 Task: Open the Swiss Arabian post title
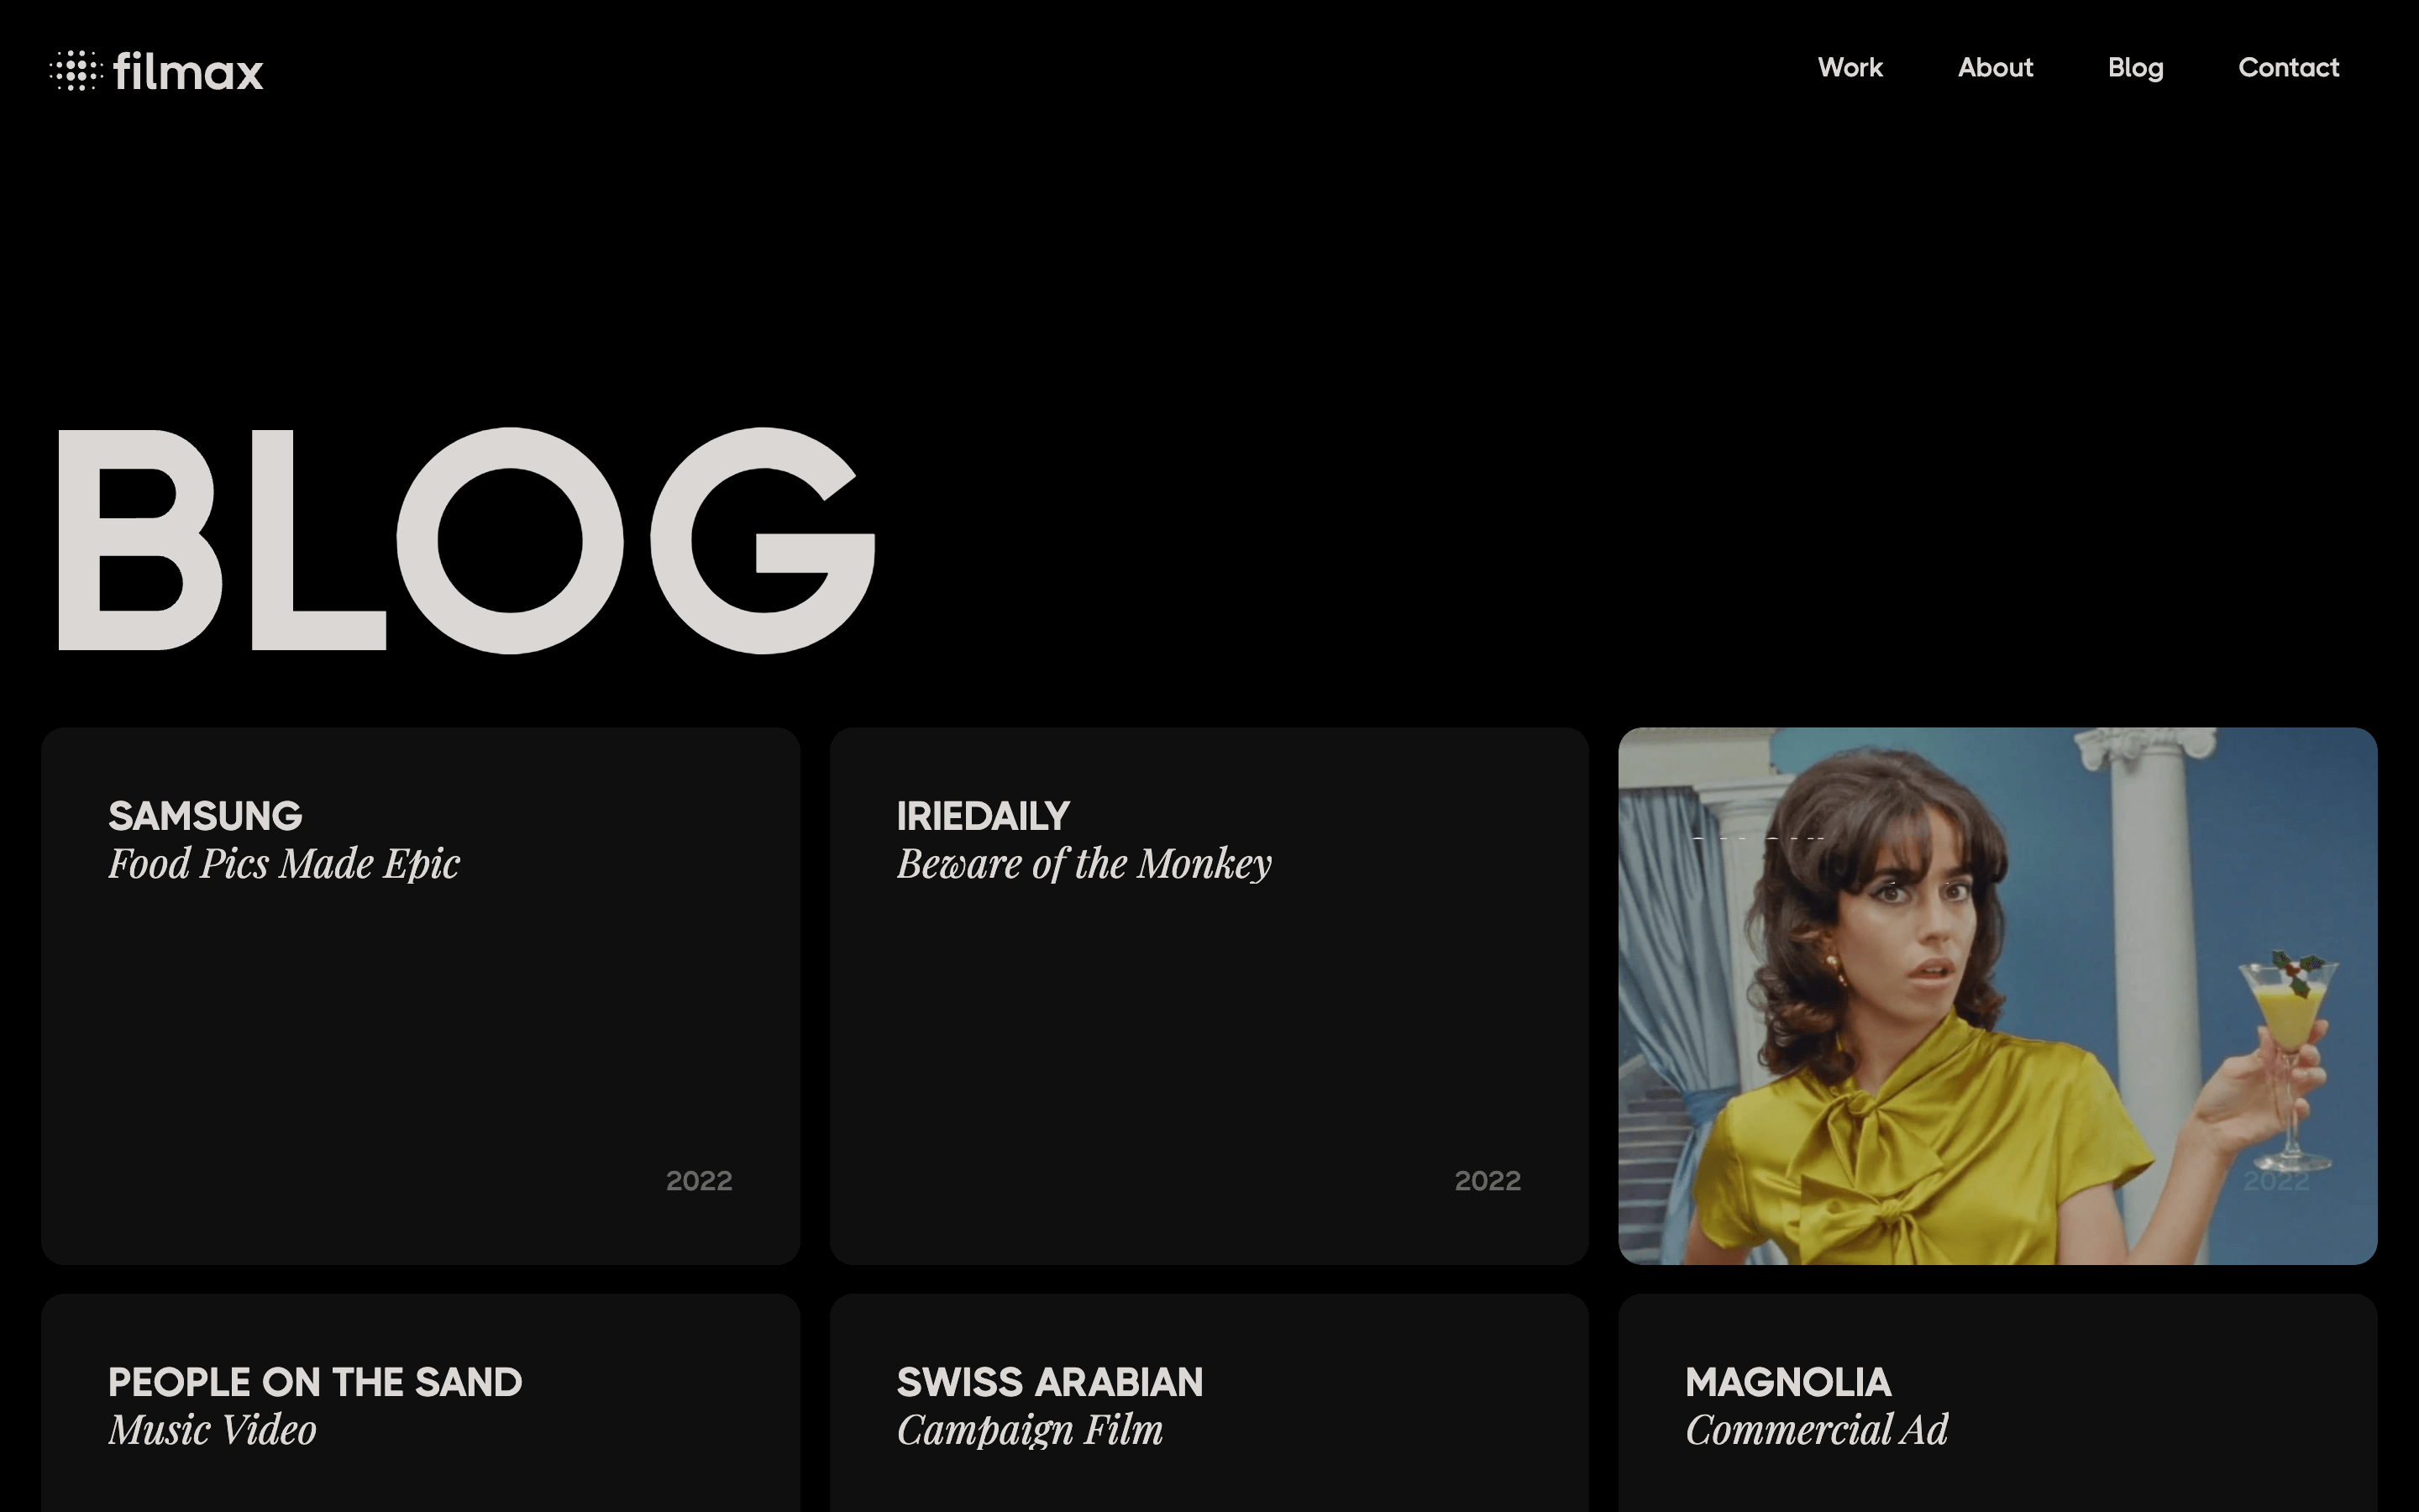coord(1050,1382)
